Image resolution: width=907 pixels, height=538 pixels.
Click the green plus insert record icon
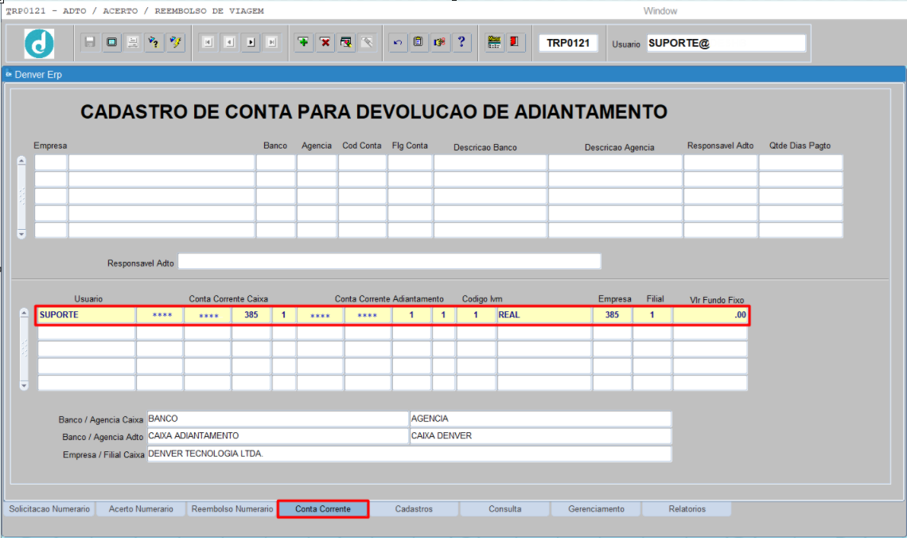point(303,43)
